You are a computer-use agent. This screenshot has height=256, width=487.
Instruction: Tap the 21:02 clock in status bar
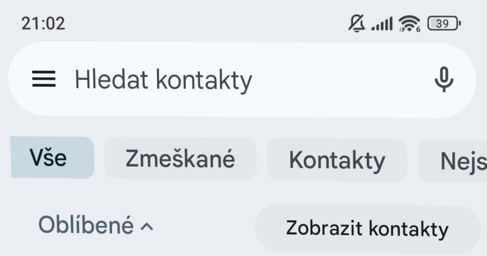click(43, 23)
